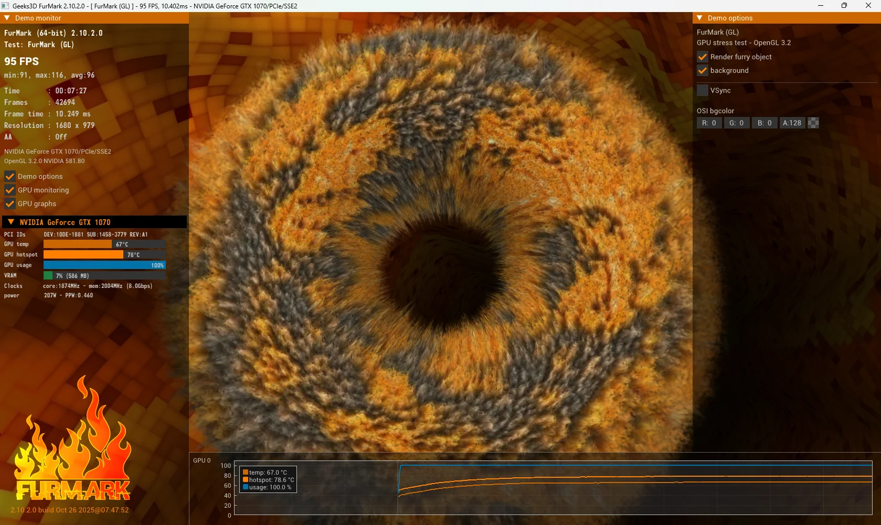Click the GPU hotspot 78°C bar
Image resolution: width=881 pixels, height=525 pixels.
104,254
